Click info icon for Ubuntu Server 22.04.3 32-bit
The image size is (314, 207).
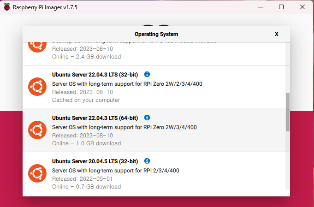pyautogui.click(x=147, y=74)
